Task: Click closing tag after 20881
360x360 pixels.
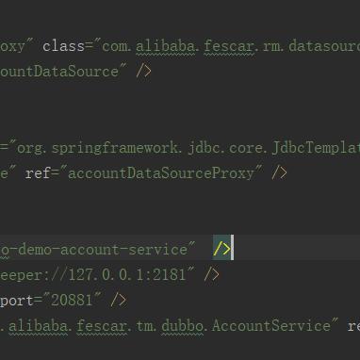Action: pyautogui.click(x=119, y=301)
